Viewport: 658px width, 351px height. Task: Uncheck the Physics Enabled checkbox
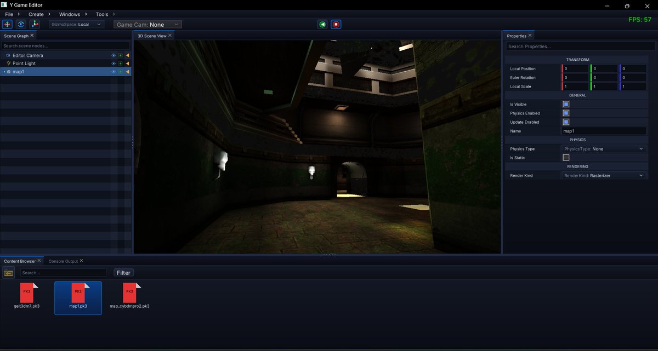coord(566,113)
